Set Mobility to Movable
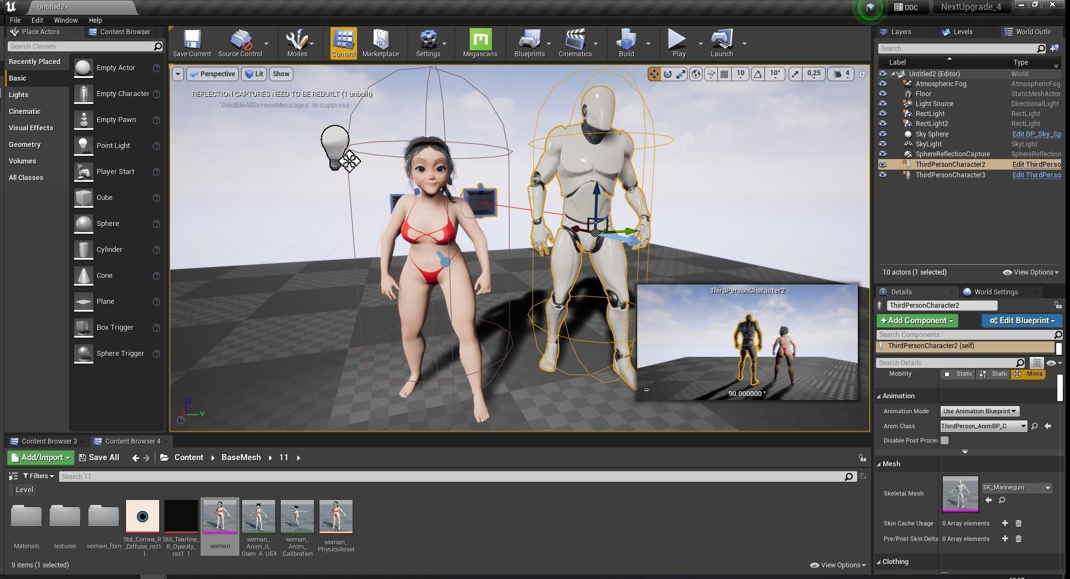Viewport: 1070px width, 579px height. click(x=1027, y=374)
